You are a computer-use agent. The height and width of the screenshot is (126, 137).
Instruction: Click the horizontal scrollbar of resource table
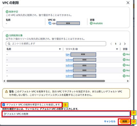pos(56,81)
